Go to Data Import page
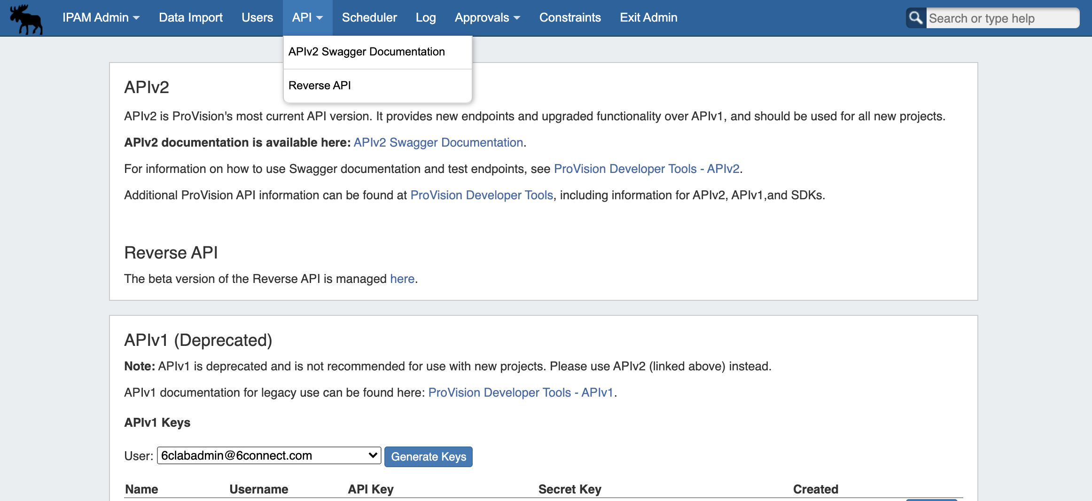Image resolution: width=1092 pixels, height=501 pixels. (190, 18)
